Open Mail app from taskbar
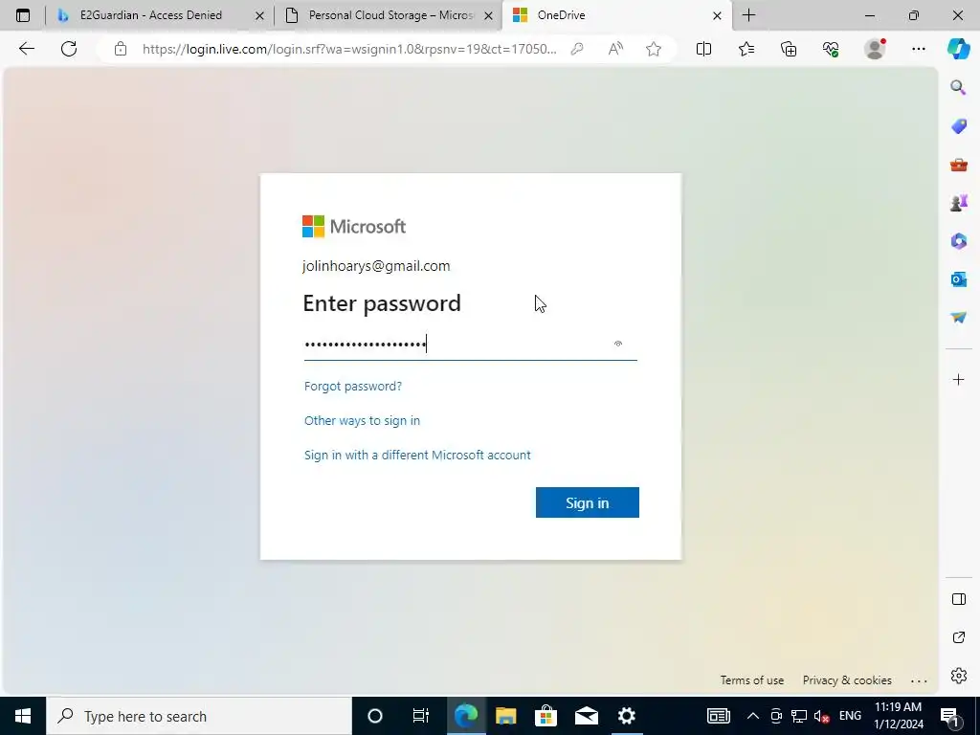The image size is (980, 735). click(587, 716)
